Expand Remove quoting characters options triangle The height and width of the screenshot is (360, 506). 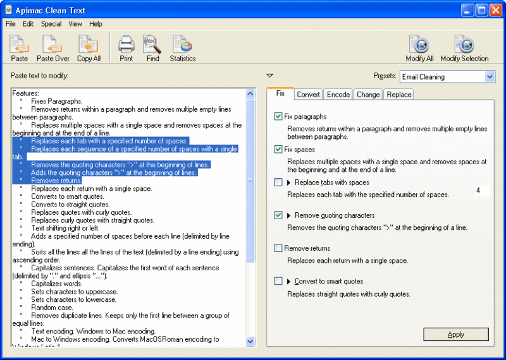289,215
